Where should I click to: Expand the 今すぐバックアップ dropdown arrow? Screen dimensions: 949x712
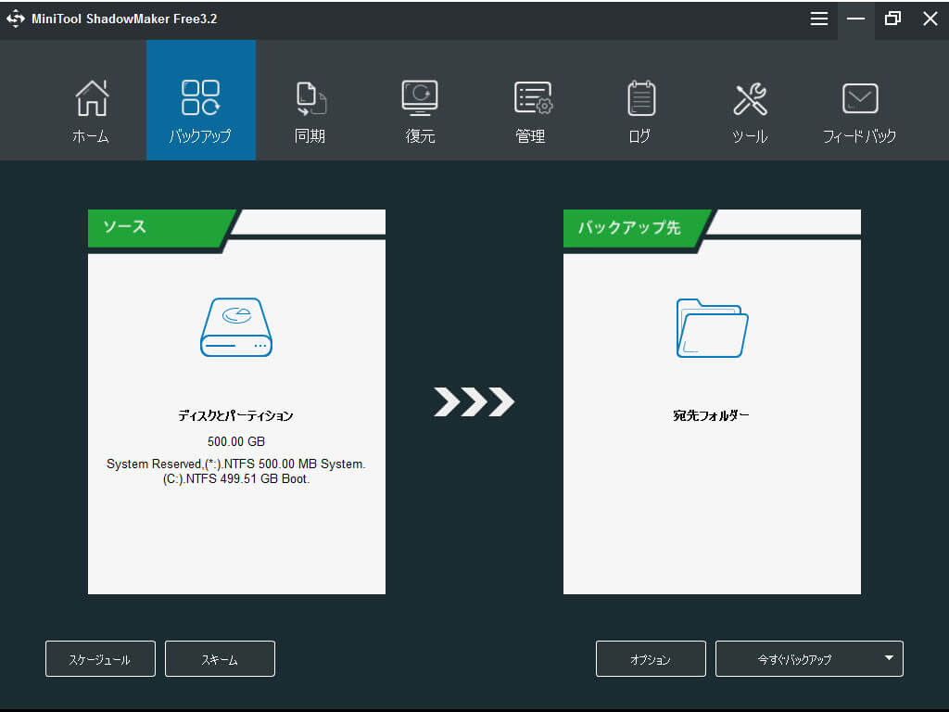(888, 658)
